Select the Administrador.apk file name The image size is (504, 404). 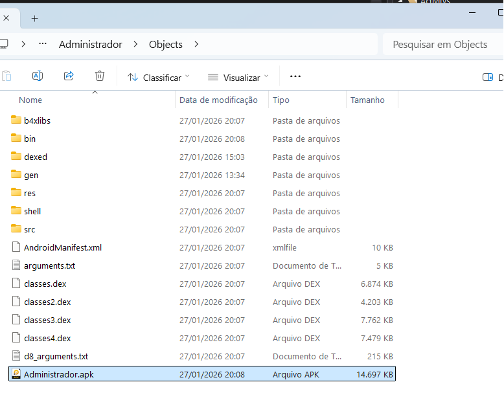point(59,374)
